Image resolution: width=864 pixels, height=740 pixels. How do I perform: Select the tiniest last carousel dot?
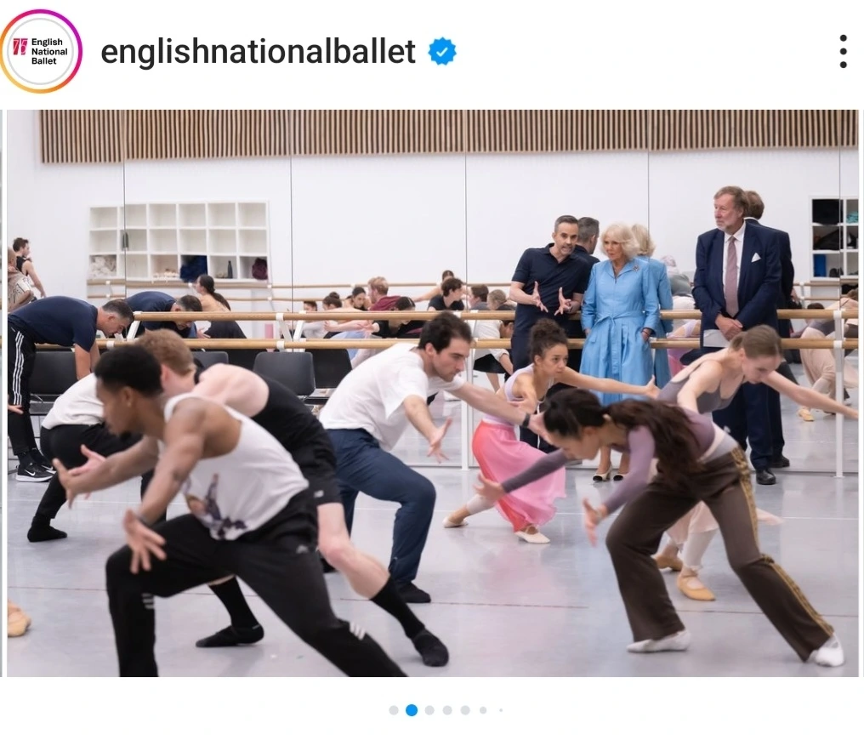click(500, 710)
